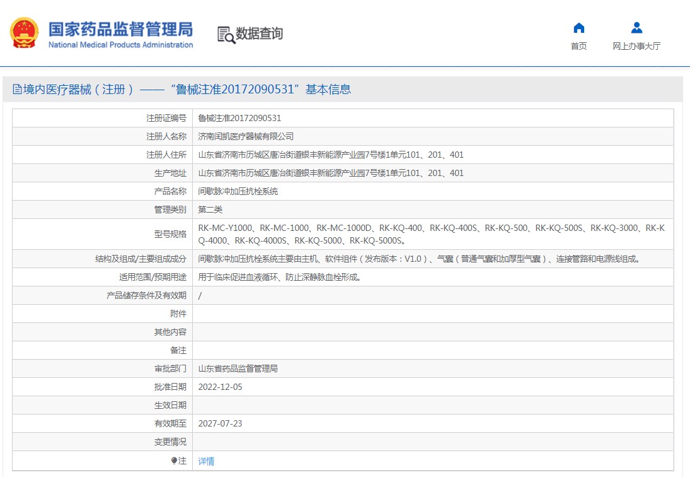This screenshot has width=690, height=477.
Task: Click the 注册证编号 label
Action: 166,118
